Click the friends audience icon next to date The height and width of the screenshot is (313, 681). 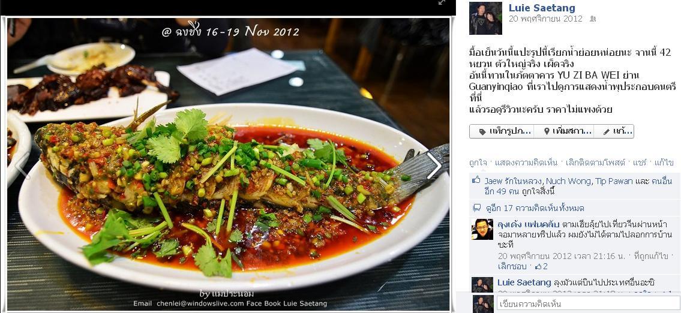[x=593, y=19]
